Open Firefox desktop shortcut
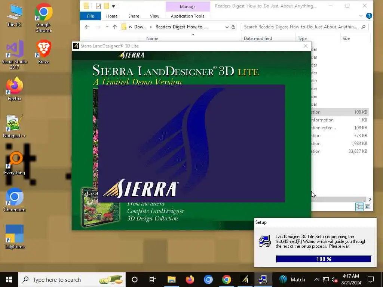Viewport: 383px width, 287px height. pos(15,89)
